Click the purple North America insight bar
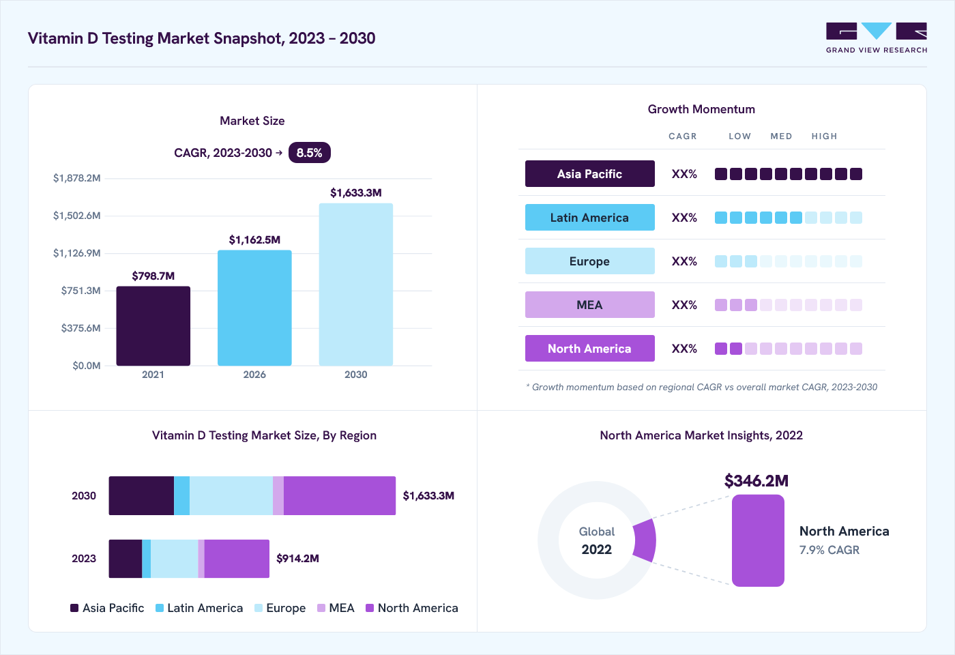Viewport: 955px width, 655px height. click(758, 540)
